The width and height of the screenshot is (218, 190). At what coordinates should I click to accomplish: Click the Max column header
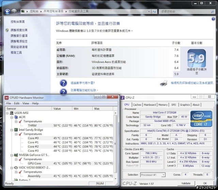click(x=103, y=109)
